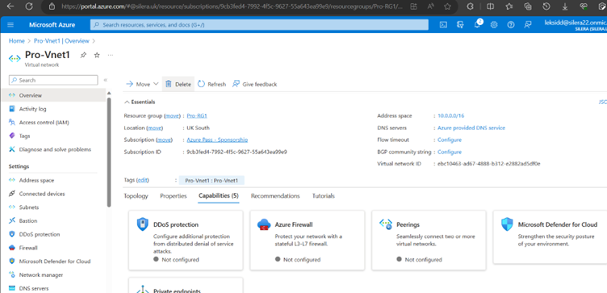Select the Capabilities (5) tab
Viewport: 607px width, 293px height.
pyautogui.click(x=218, y=196)
